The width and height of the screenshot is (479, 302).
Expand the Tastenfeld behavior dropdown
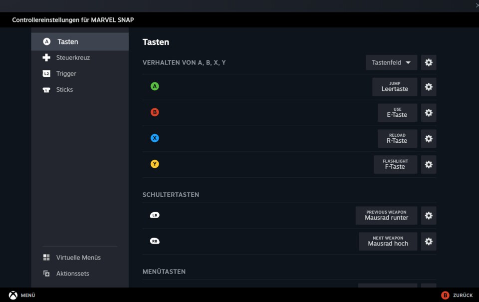coord(391,62)
